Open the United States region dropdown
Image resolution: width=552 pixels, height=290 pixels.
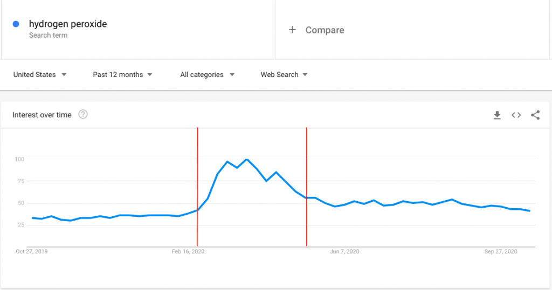click(x=40, y=75)
